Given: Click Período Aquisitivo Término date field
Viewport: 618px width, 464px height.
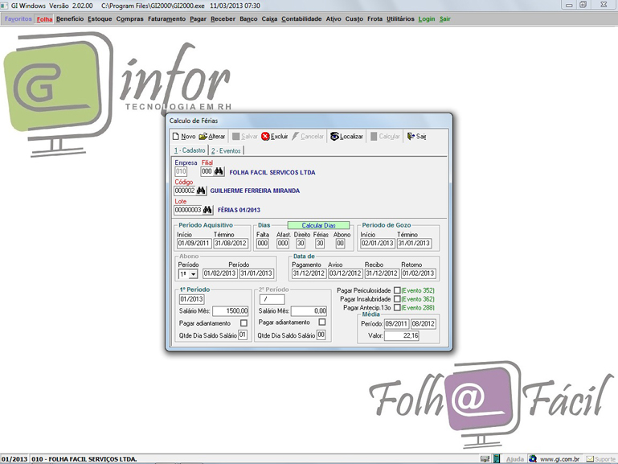Looking at the screenshot, I should click(x=231, y=243).
